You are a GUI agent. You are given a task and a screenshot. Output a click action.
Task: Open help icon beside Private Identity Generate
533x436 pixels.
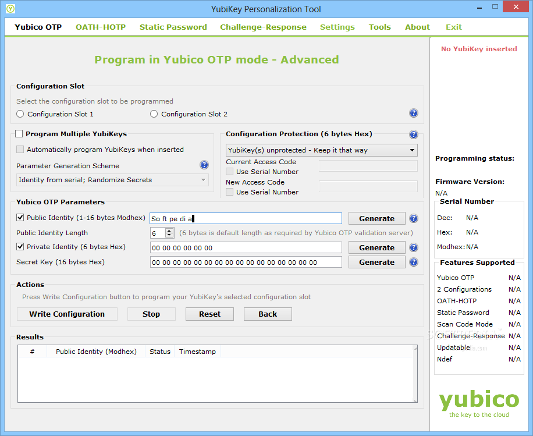coord(413,247)
